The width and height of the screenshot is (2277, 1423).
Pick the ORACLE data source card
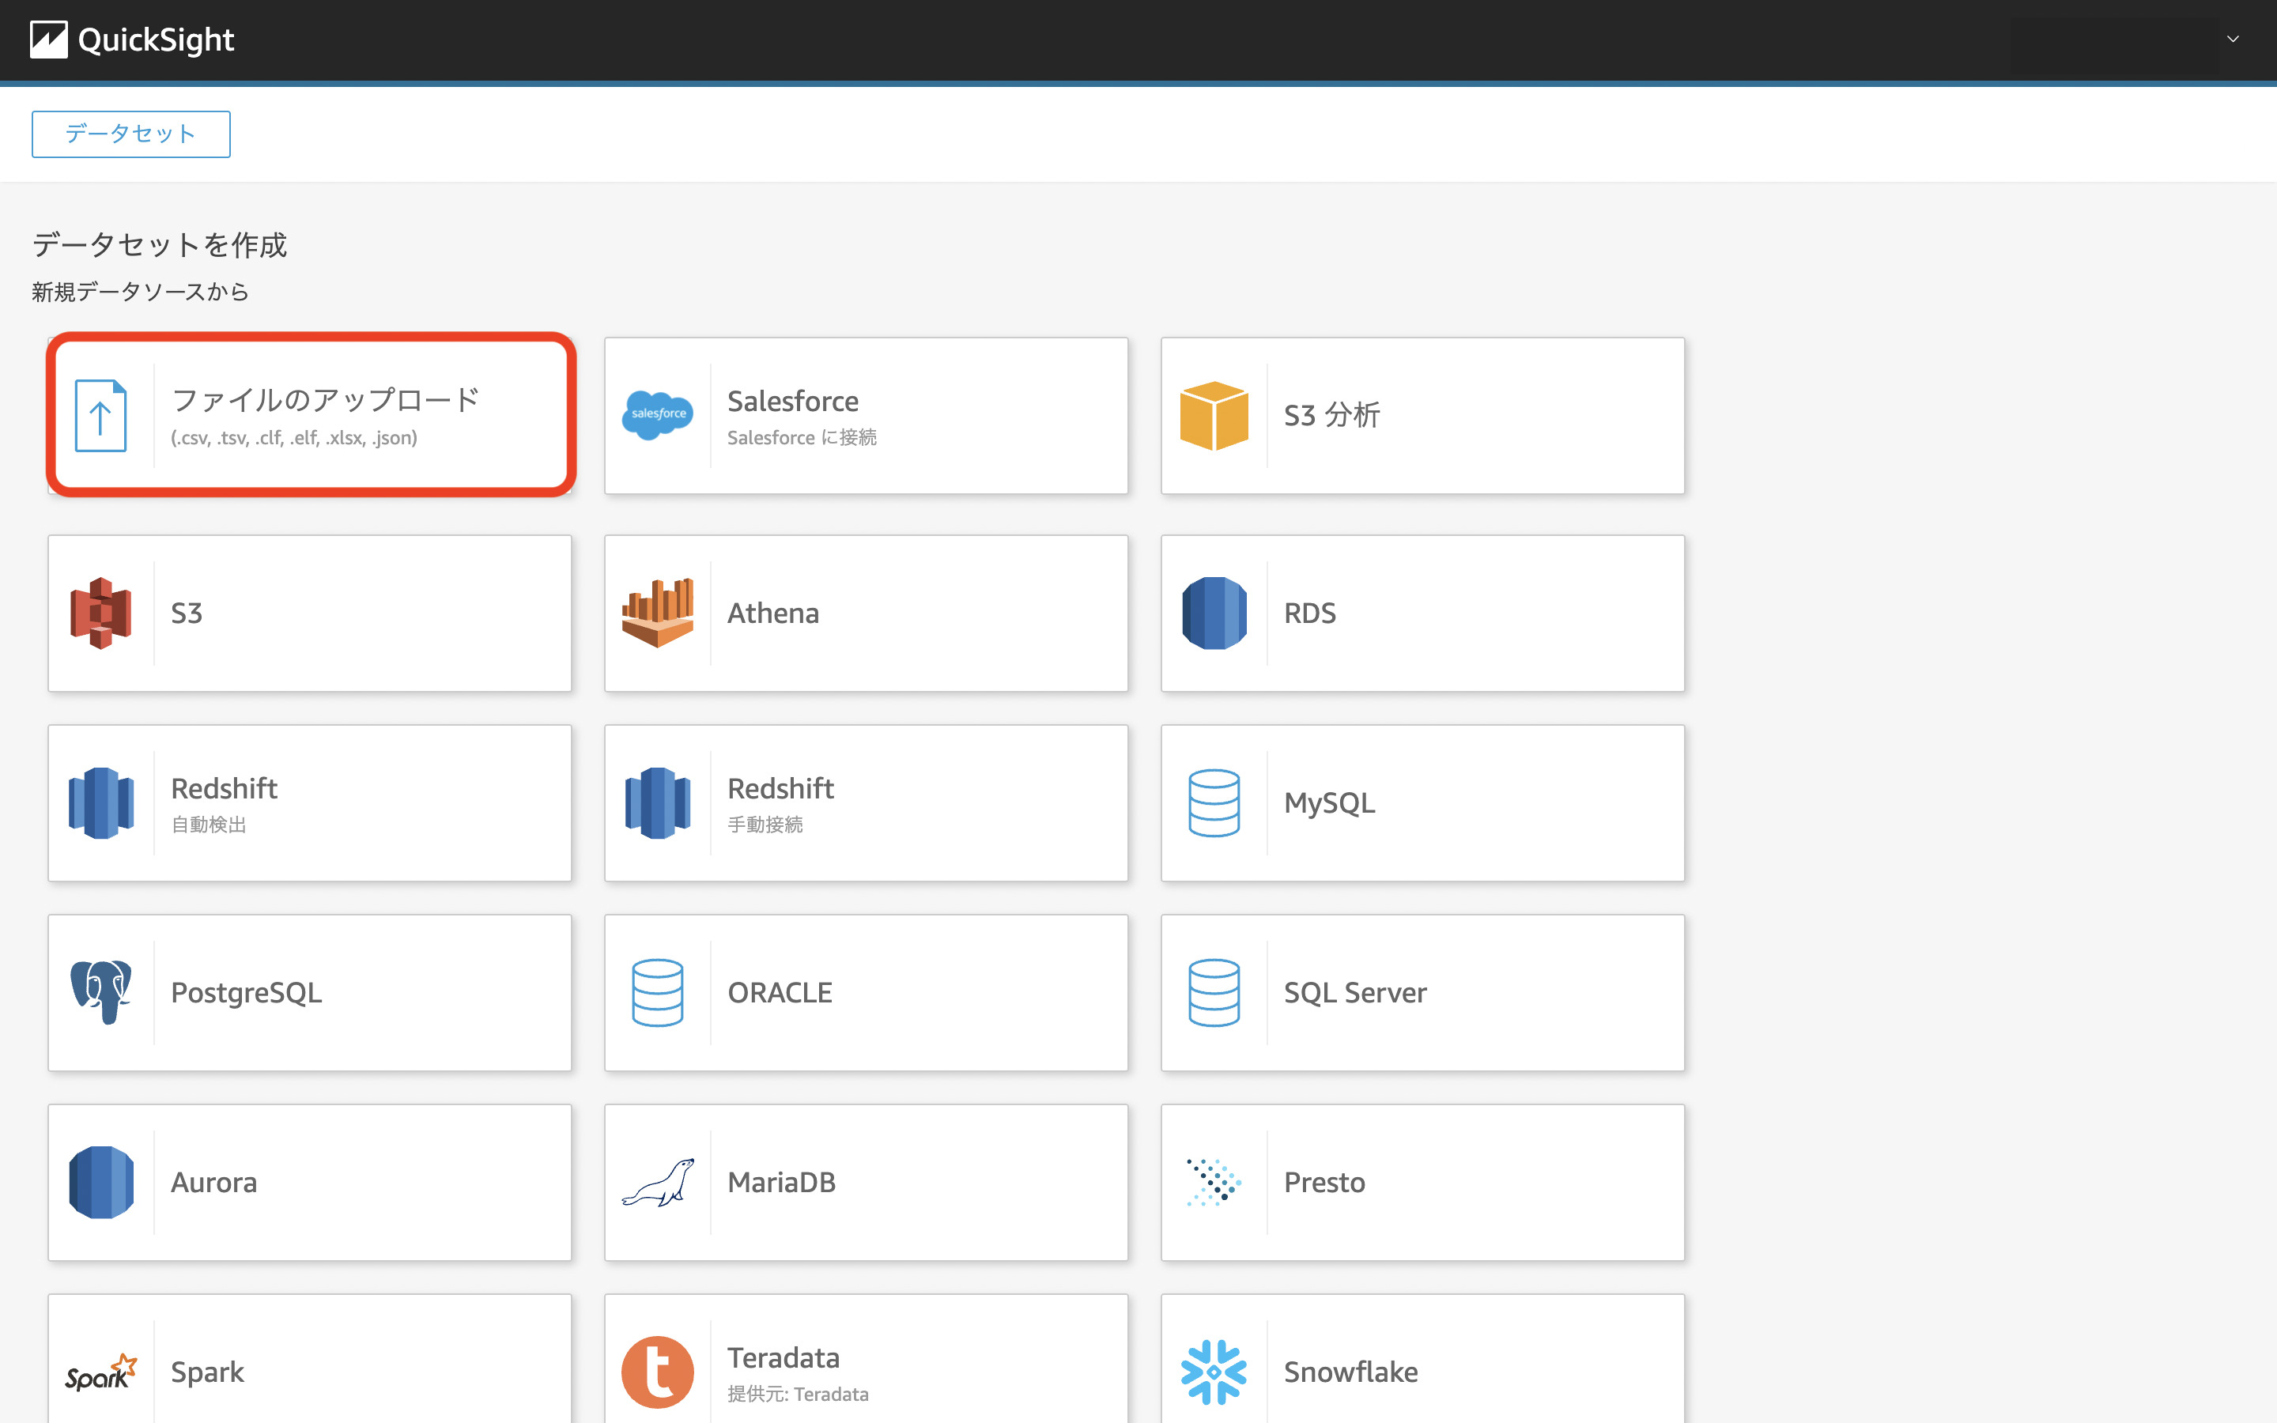tap(866, 992)
